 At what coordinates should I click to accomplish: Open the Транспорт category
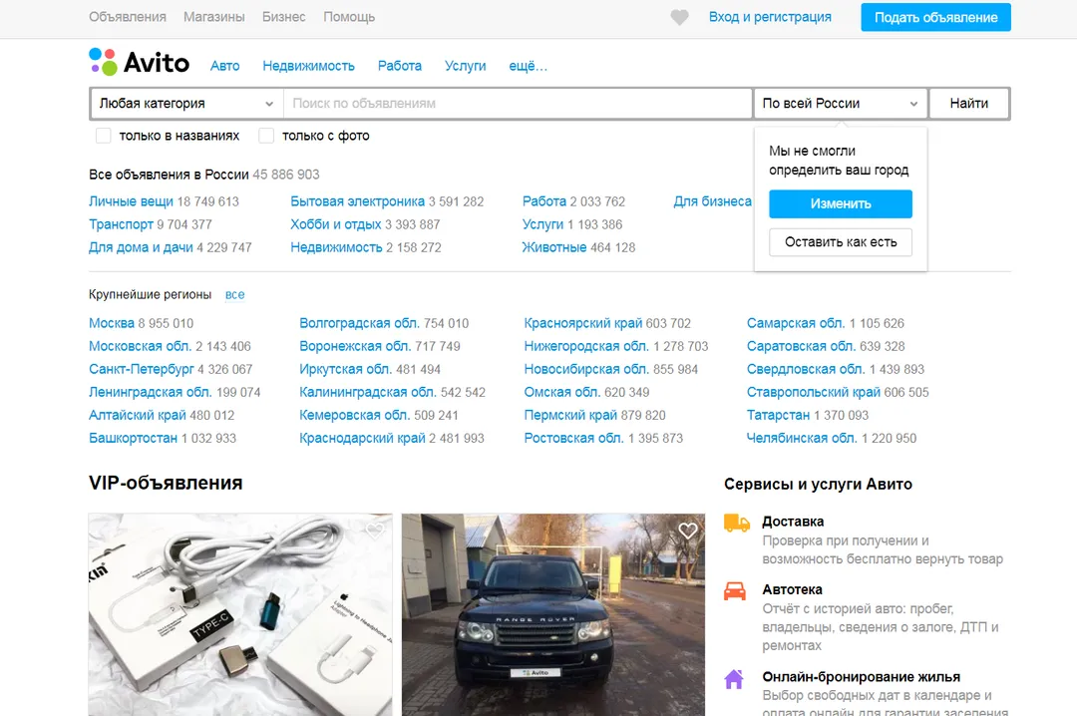click(x=121, y=224)
